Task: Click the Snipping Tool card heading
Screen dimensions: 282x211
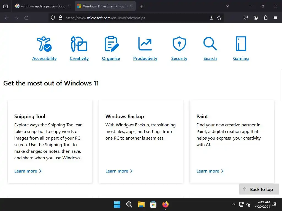Action: pos(30,116)
